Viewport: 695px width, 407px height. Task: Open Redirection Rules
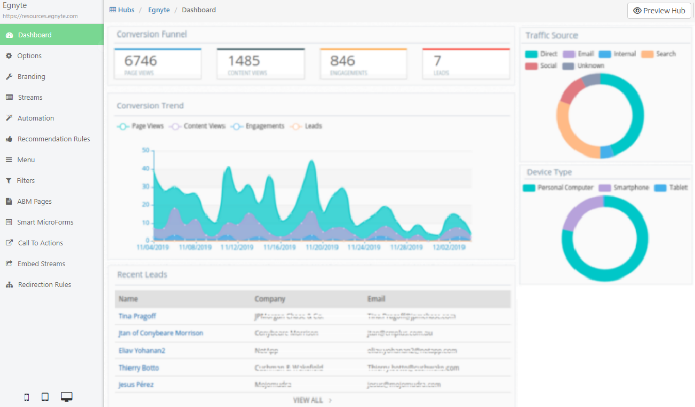coord(52,285)
